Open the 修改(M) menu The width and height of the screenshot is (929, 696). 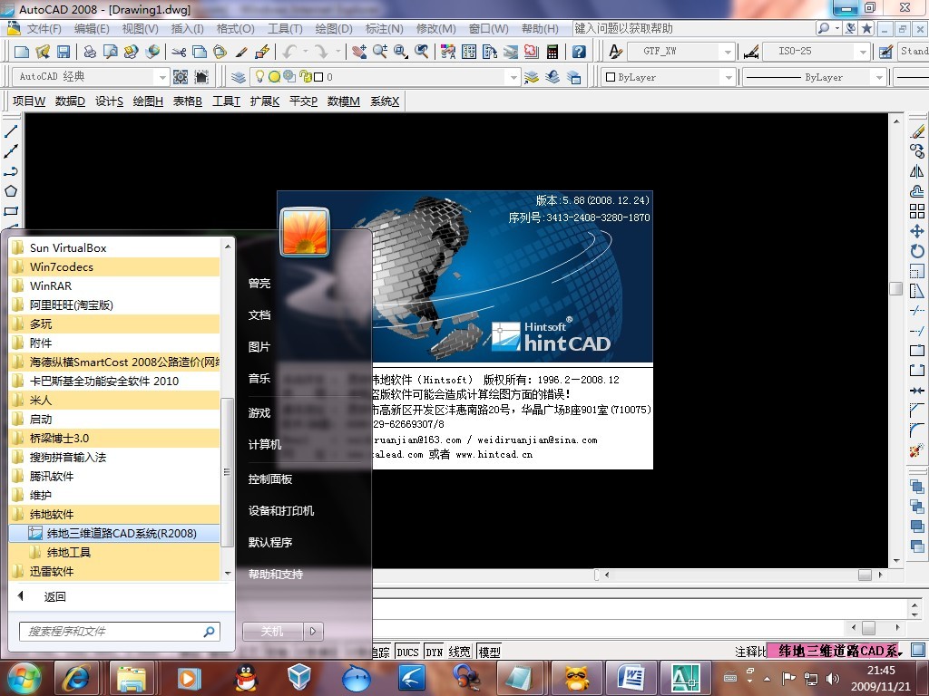(436, 29)
